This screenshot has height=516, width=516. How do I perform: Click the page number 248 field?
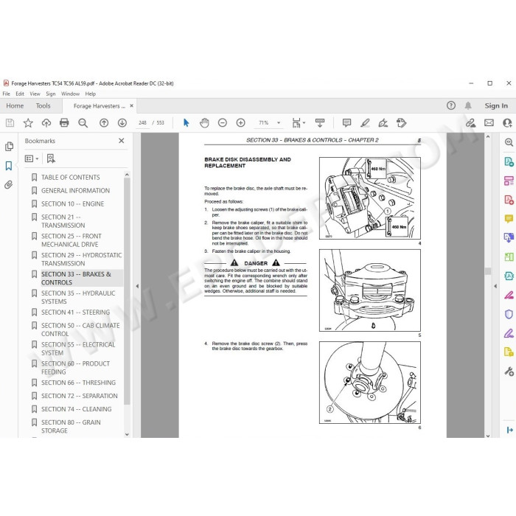point(142,123)
